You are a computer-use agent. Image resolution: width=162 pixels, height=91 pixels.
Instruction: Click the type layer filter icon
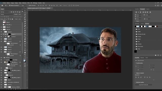pyautogui.click(x=16, y=12)
